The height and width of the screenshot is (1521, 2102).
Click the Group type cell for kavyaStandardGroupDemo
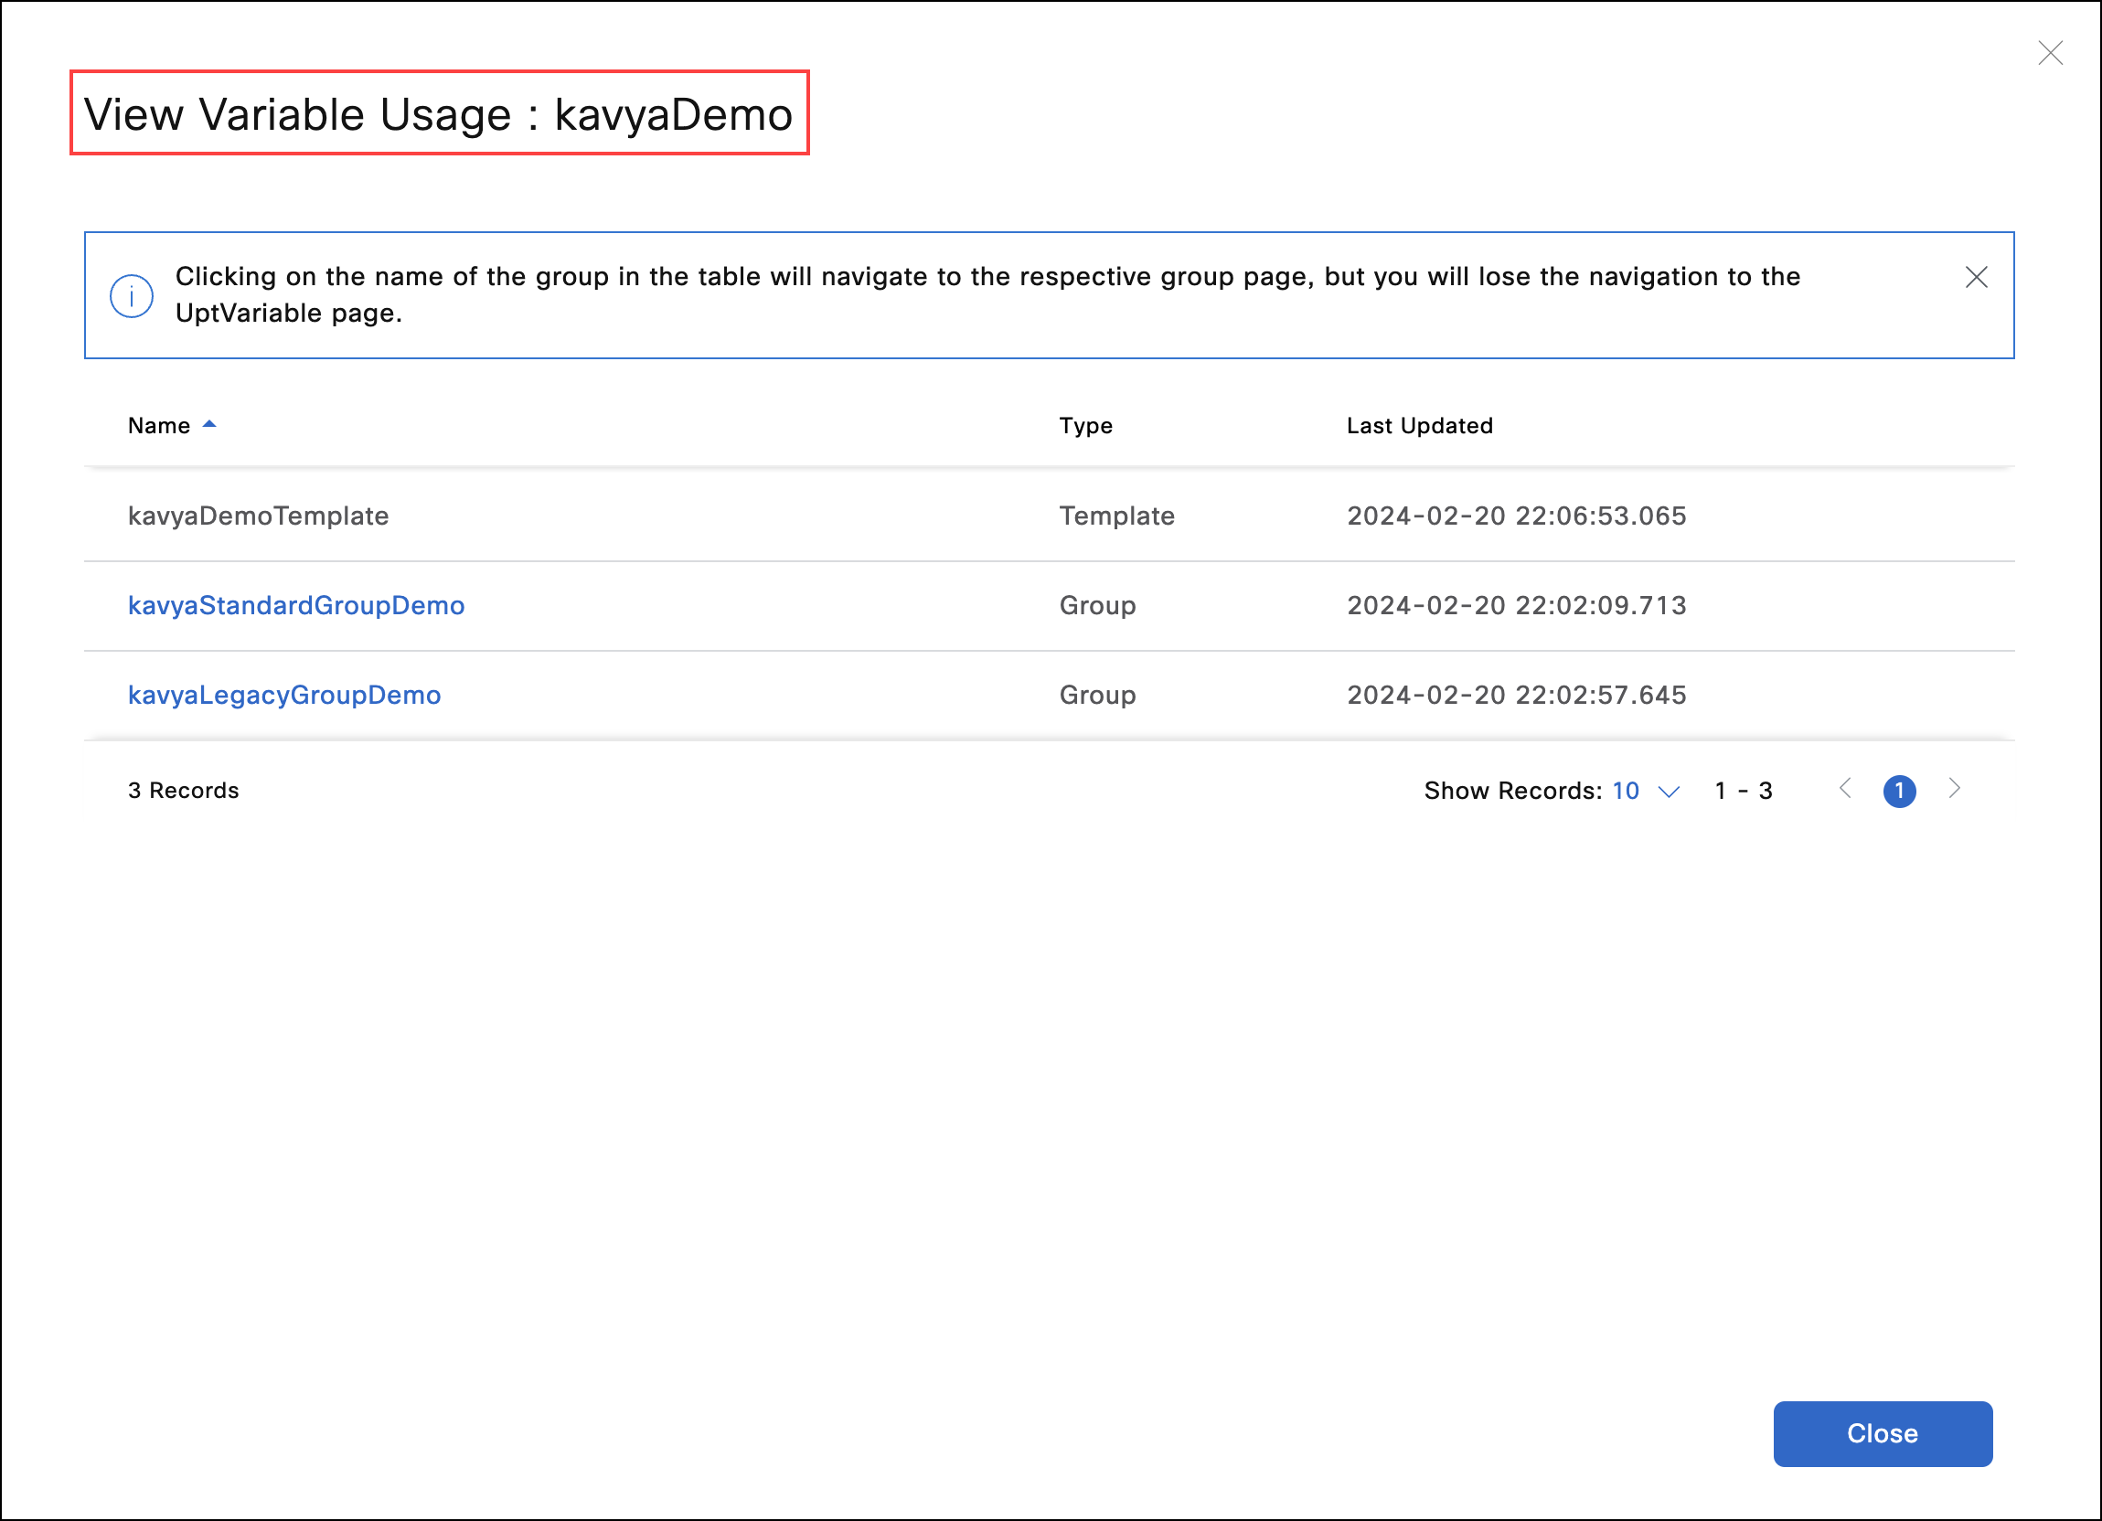pos(1097,606)
